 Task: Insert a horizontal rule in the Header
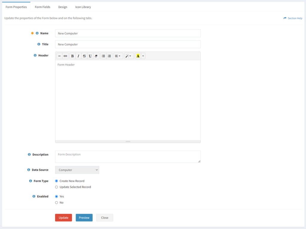point(59,56)
